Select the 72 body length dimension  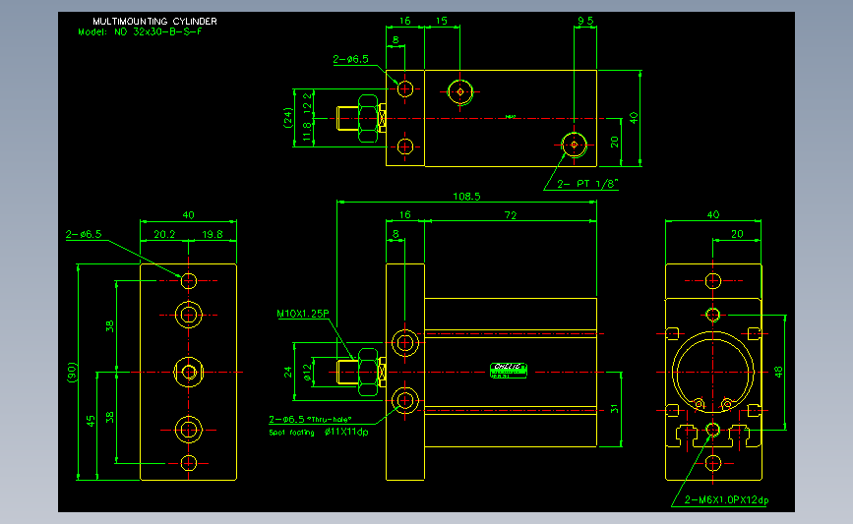pyautogui.click(x=511, y=215)
